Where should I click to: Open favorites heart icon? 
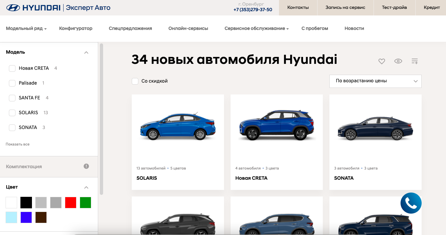(382, 61)
